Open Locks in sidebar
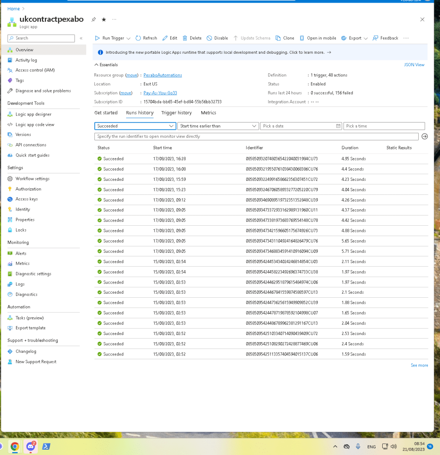This screenshot has width=440, height=455. tap(20, 230)
